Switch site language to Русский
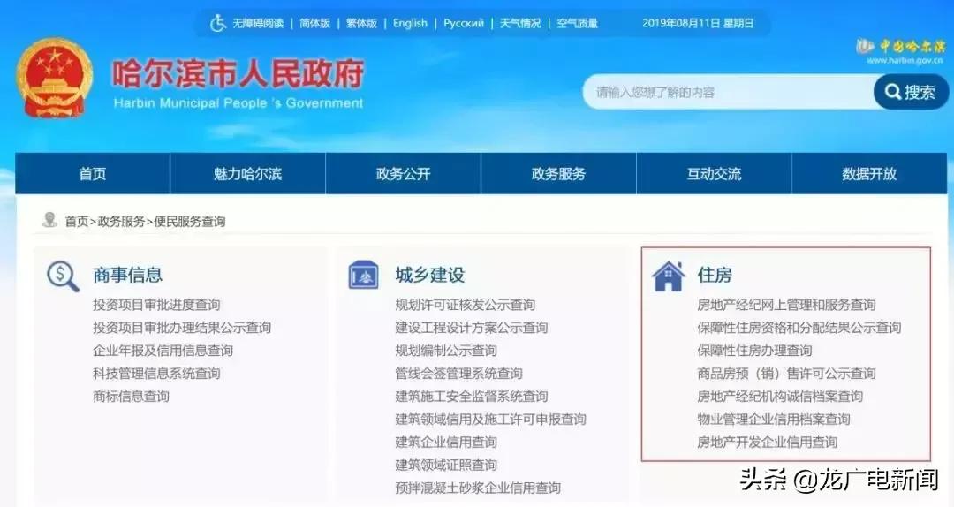The height and width of the screenshot is (507, 954). (464, 23)
